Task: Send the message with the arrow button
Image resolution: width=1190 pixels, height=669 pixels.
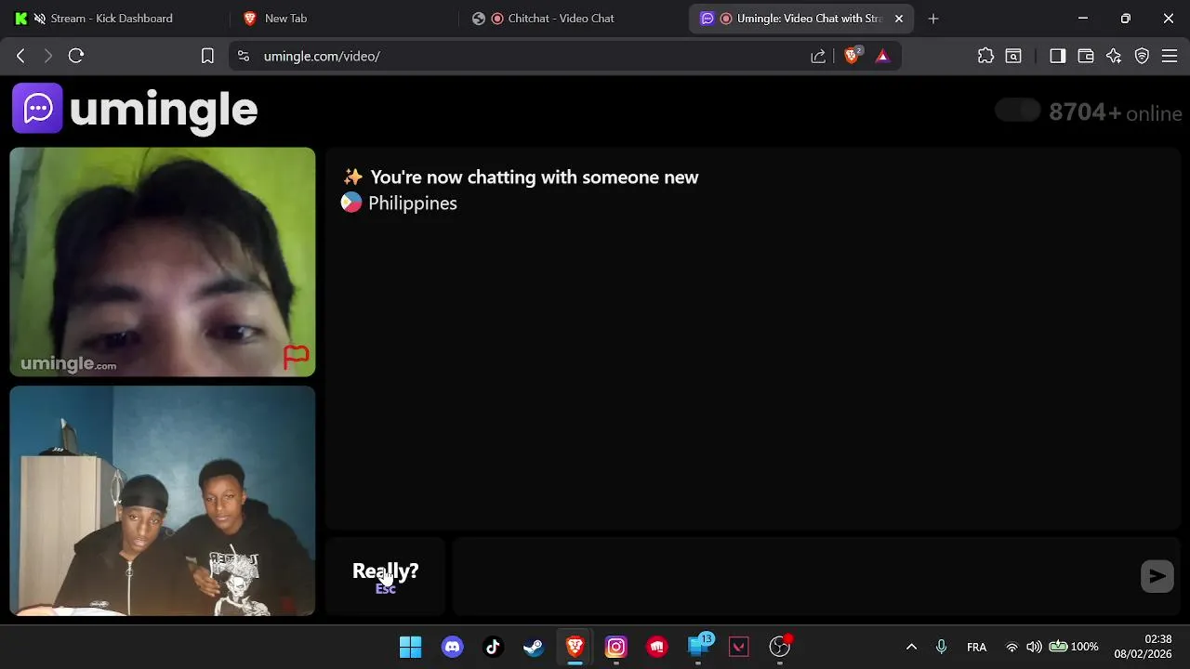Action: (x=1157, y=576)
